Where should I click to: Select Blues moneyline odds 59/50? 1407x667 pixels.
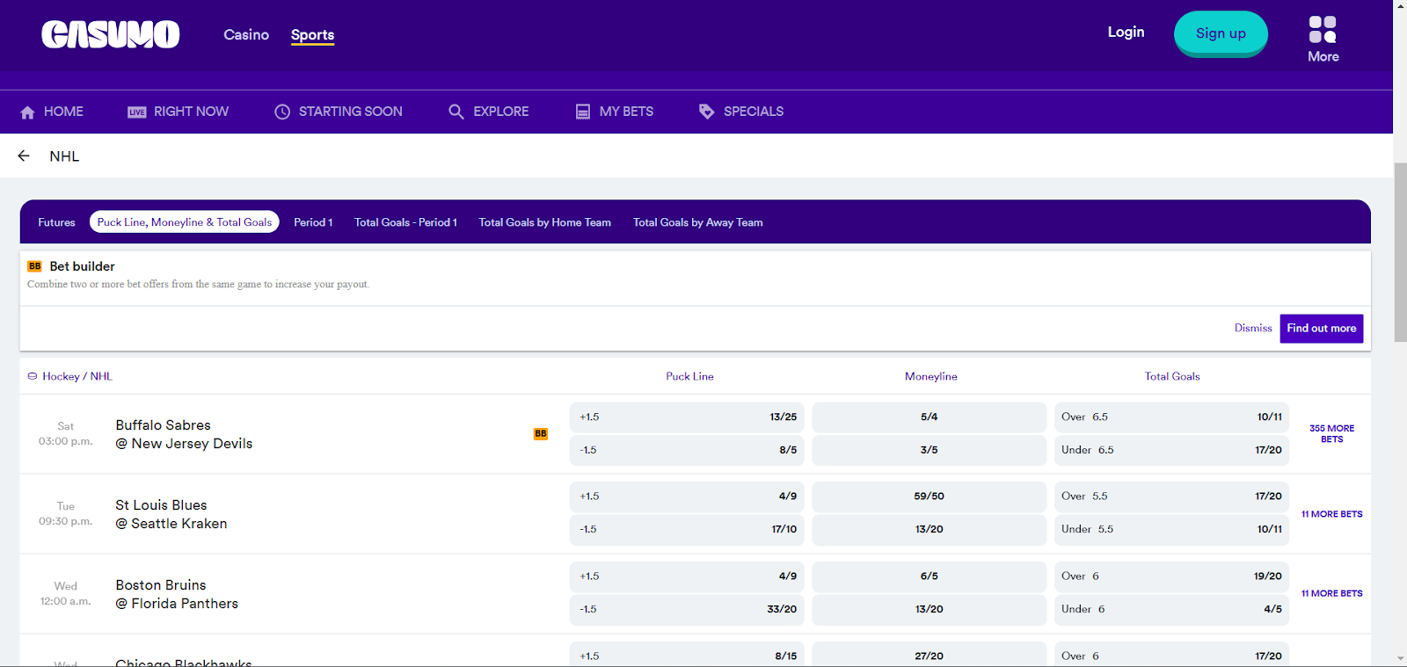tap(929, 497)
